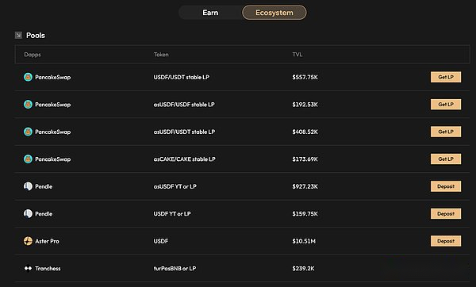Deposit into Pendle asUSDF YT or LP

click(446, 186)
